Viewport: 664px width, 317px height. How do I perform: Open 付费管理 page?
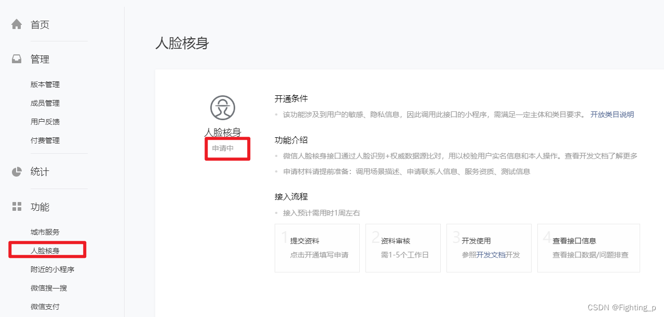pyautogui.click(x=45, y=140)
